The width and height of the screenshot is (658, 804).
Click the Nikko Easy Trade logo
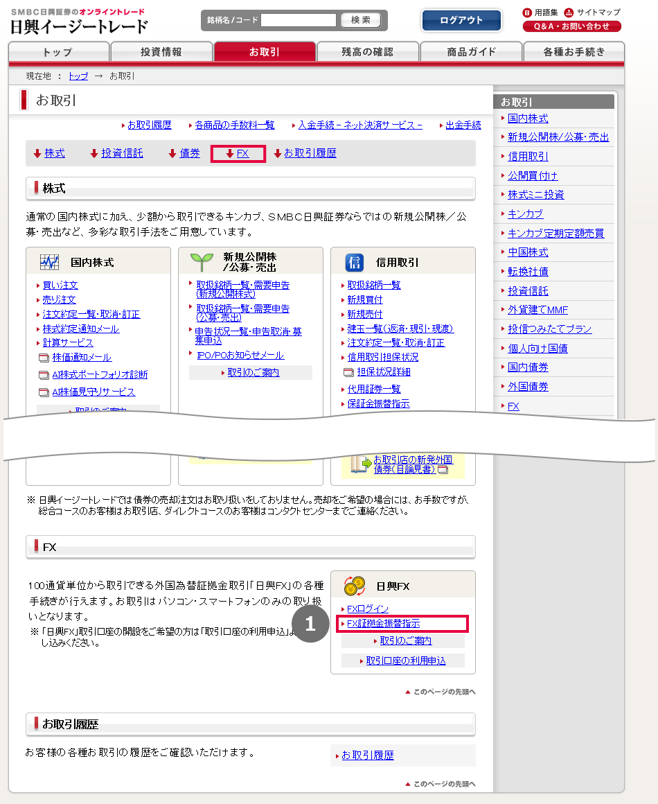coord(79,21)
